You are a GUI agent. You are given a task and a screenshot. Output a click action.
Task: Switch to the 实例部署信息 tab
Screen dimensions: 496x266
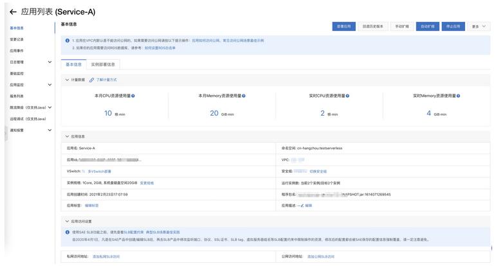pyautogui.click(x=103, y=64)
